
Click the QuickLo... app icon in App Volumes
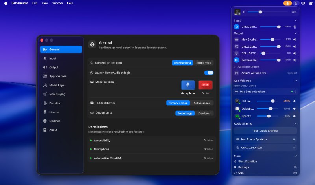click(237, 109)
